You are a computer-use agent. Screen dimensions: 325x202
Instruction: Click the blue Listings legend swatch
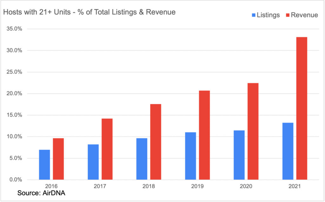pyautogui.click(x=253, y=15)
